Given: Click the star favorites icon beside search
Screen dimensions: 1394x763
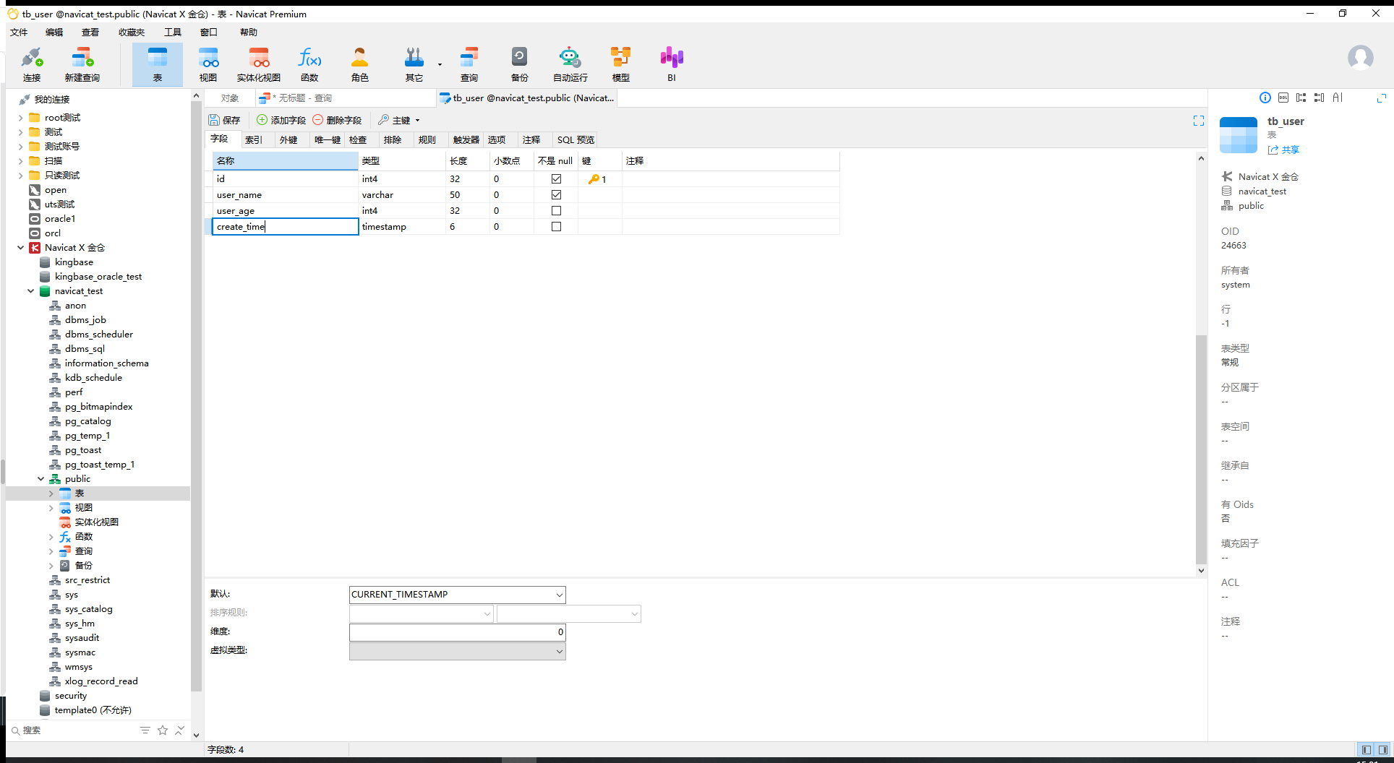Looking at the screenshot, I should click(163, 730).
